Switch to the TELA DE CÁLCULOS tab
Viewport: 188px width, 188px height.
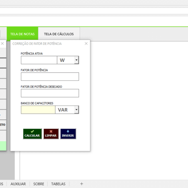tap(59, 34)
